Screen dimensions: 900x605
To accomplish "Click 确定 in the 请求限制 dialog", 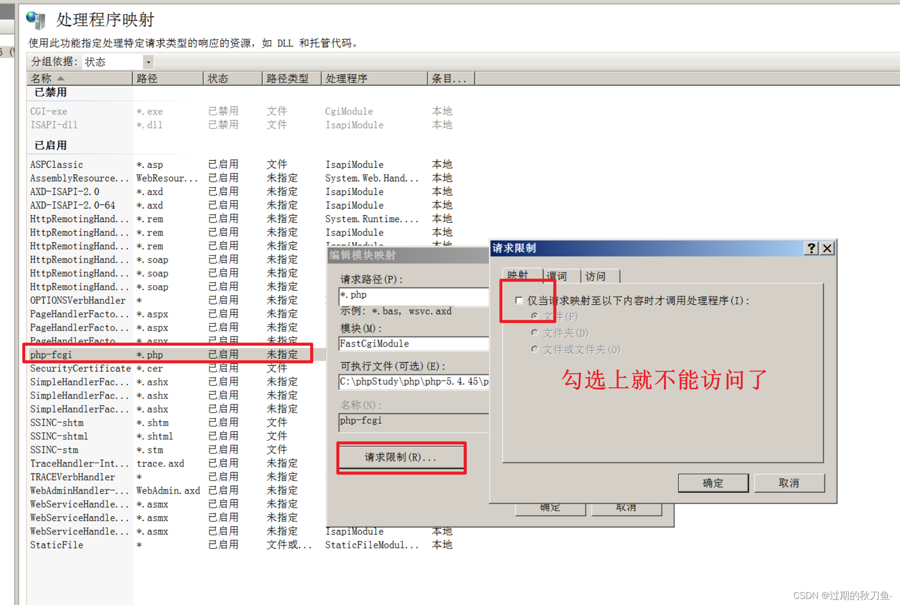I will 713,483.
